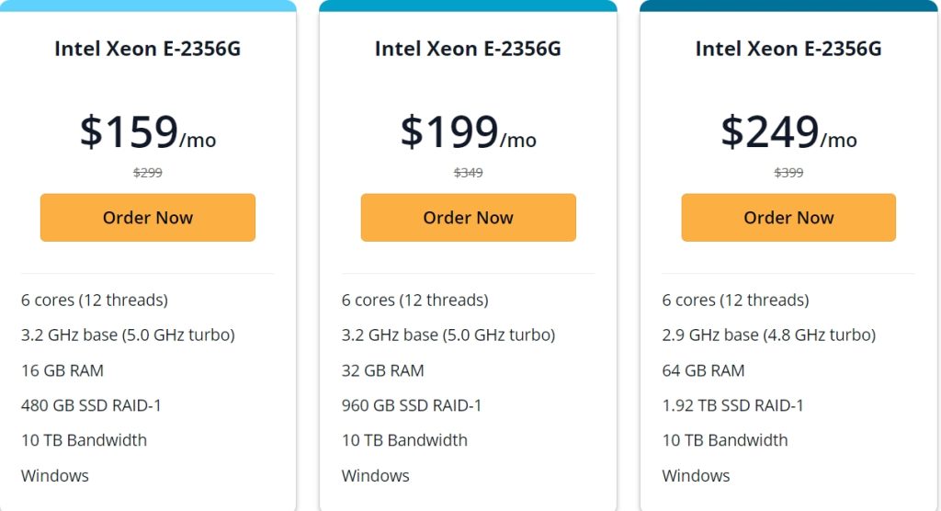This screenshot has width=941, height=511.
Task: Click the top color bar of the $249 card
Action: (x=788, y=6)
